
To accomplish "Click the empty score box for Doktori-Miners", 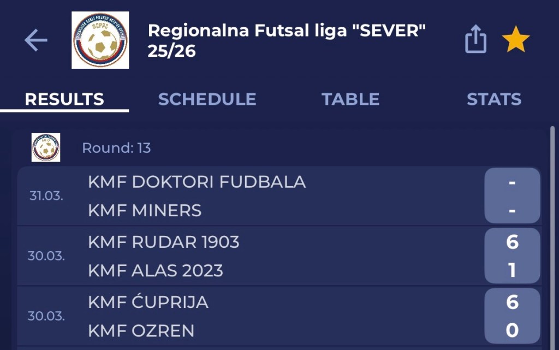I will [512, 196].
